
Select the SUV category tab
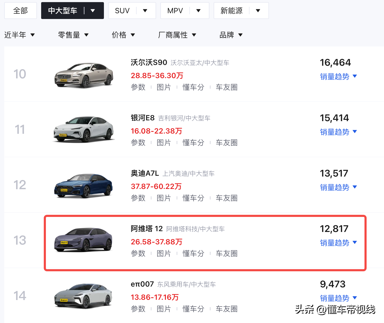(122, 11)
